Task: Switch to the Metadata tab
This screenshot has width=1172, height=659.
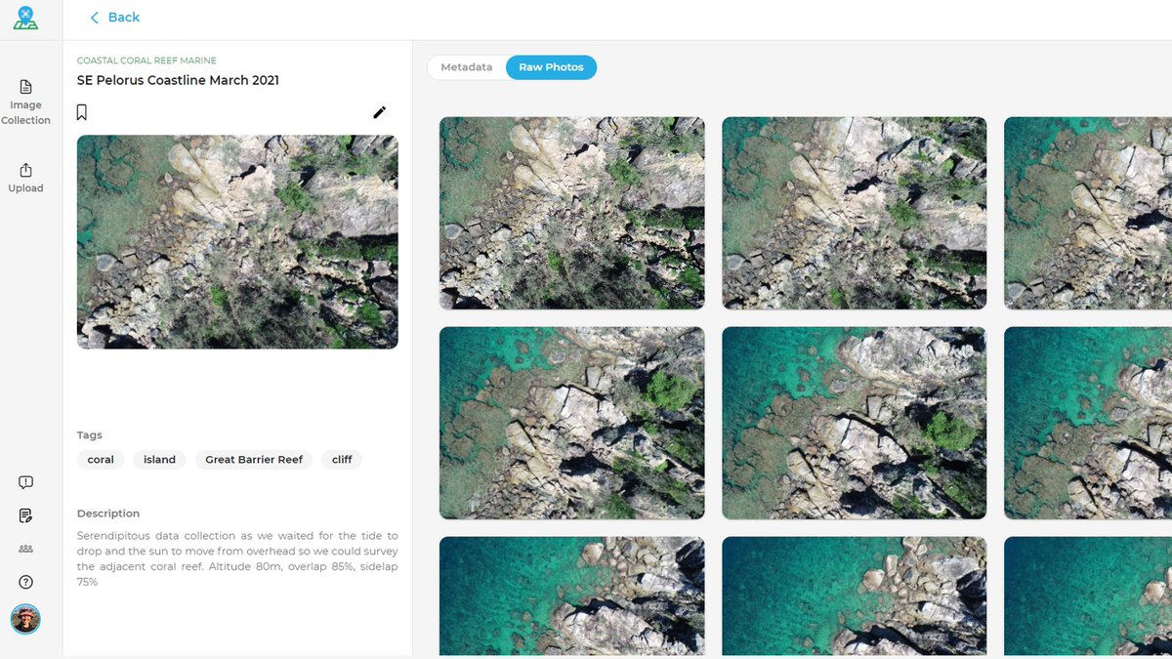Action: click(467, 67)
